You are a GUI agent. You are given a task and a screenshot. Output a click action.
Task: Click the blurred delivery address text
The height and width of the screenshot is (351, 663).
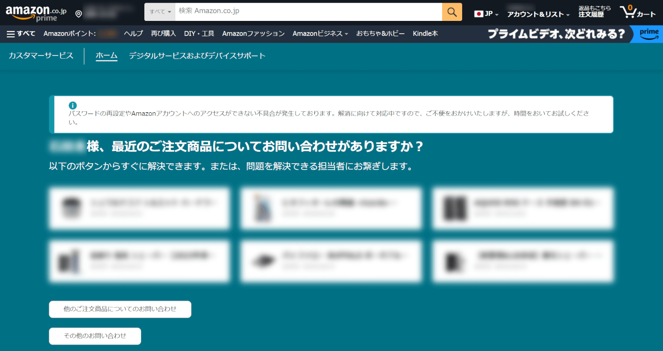[109, 12]
